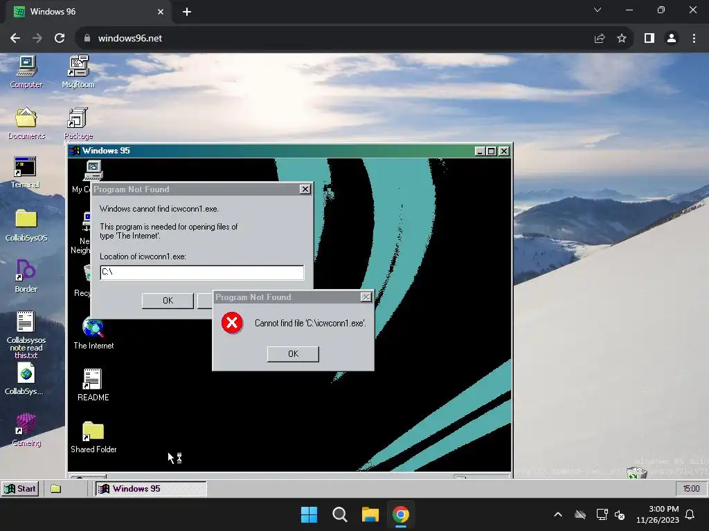709x531 pixels.
Task: Launch the Border shortcut icon
Action: pos(26,275)
